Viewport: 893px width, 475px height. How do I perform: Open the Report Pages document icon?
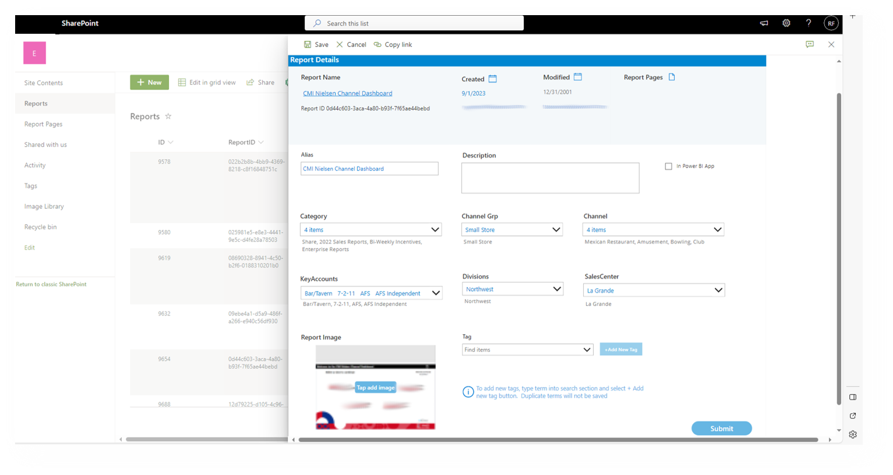click(x=672, y=77)
